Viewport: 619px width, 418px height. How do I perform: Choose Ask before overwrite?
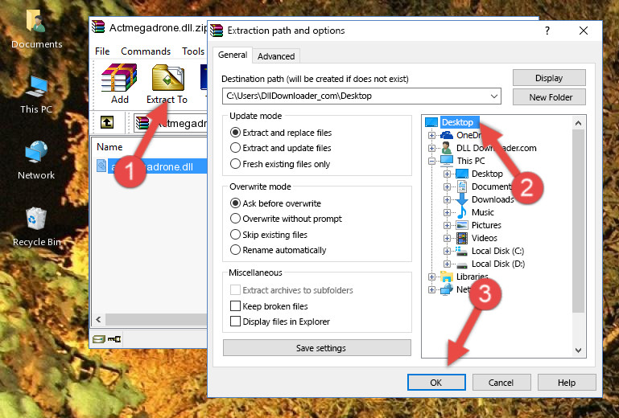[x=235, y=203]
